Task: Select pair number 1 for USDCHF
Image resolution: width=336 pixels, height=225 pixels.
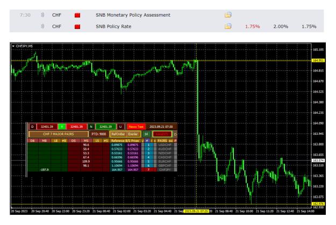Action: (149, 145)
